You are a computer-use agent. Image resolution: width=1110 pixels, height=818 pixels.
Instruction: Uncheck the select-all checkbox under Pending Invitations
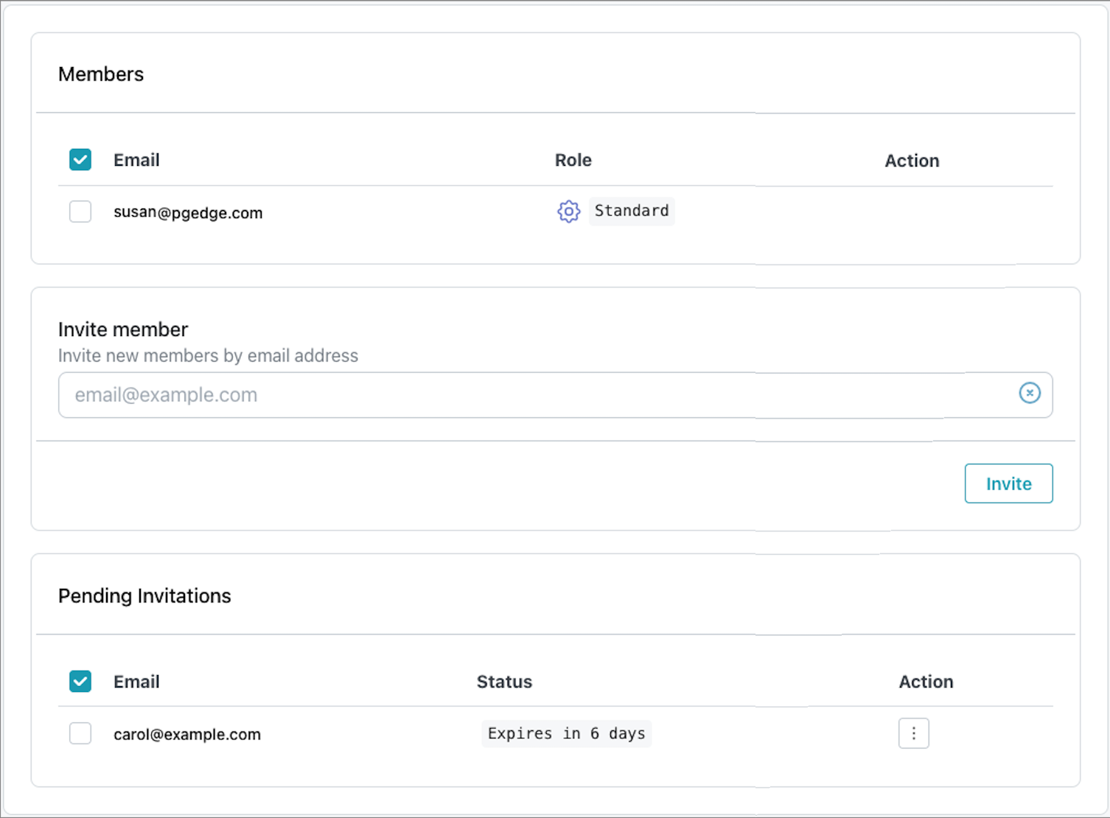(80, 681)
